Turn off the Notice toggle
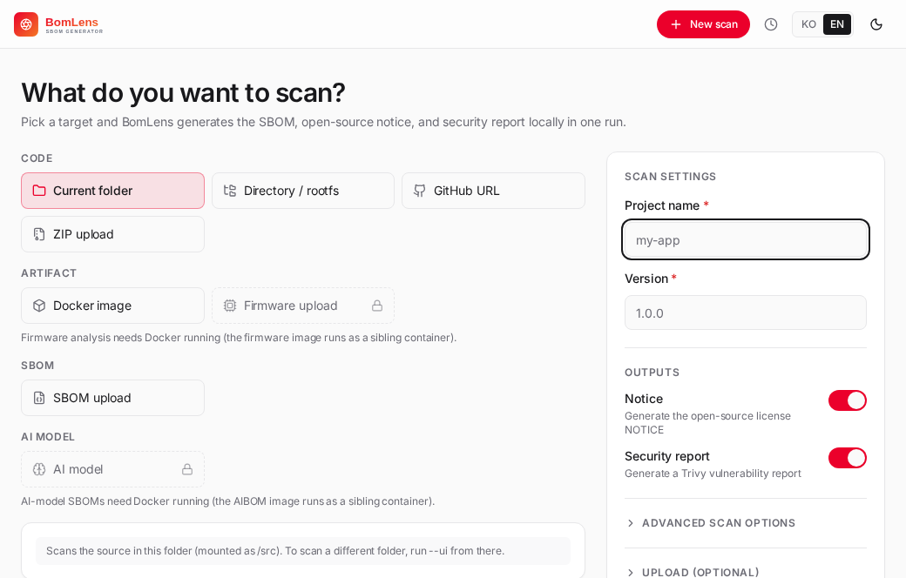This screenshot has height=578, width=906. pos(847,400)
